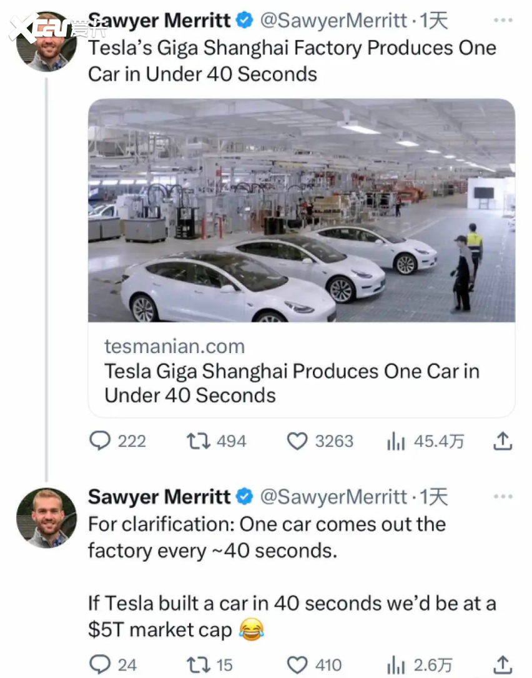Share the first tweet via share icon
Viewport: 532px width, 678px height.
tap(503, 442)
